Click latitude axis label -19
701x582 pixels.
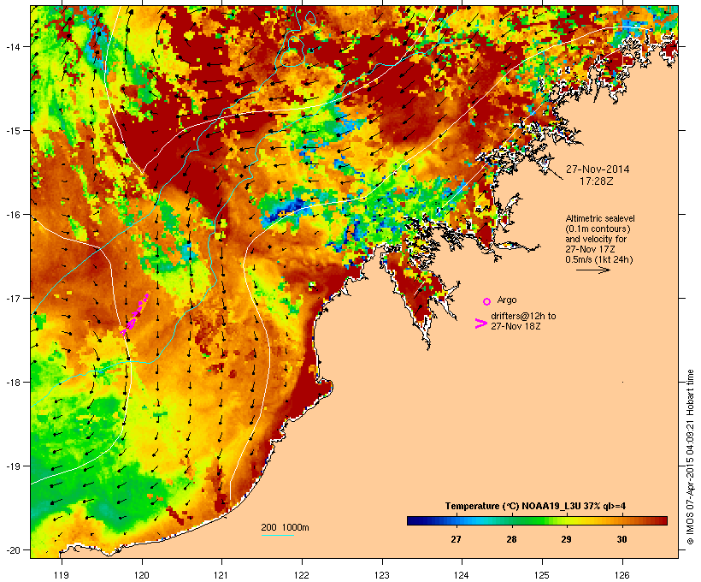coord(13,466)
